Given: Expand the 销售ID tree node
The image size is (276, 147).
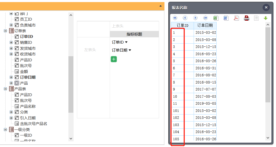Looking at the screenshot, I should [x=11, y=42].
